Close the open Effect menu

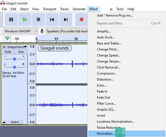pyautogui.click(x=93, y=9)
